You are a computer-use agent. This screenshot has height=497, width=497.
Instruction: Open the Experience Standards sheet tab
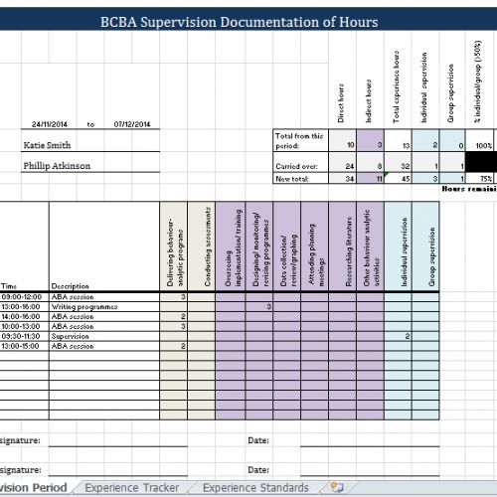pos(255,488)
